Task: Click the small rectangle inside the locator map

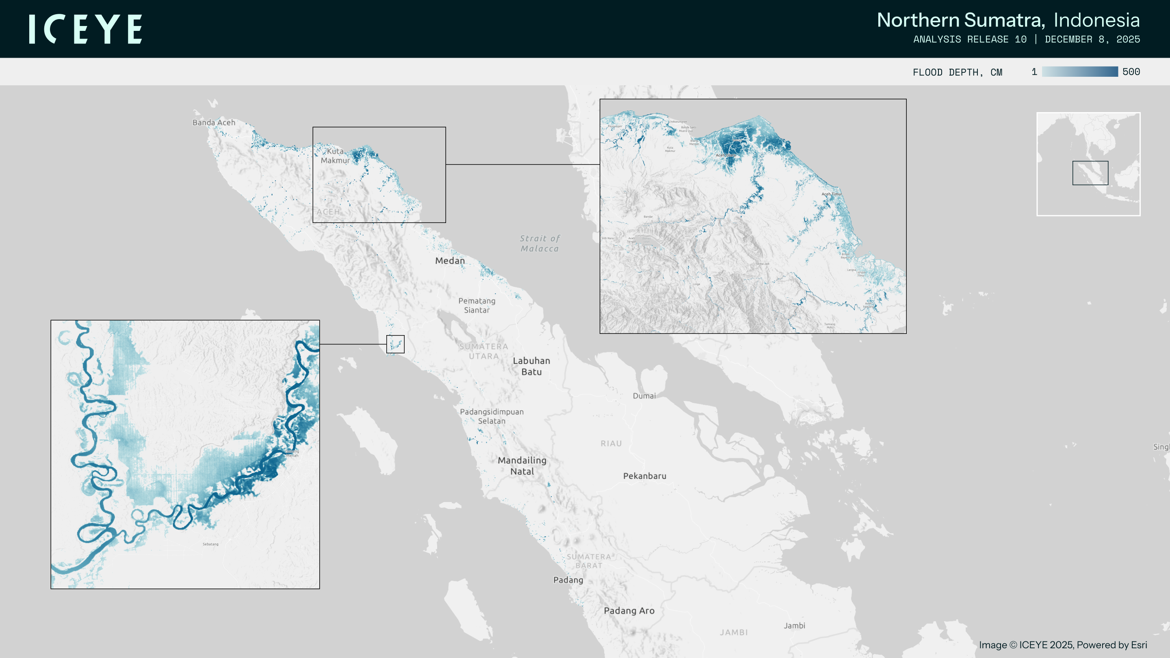Action: 1090,173
